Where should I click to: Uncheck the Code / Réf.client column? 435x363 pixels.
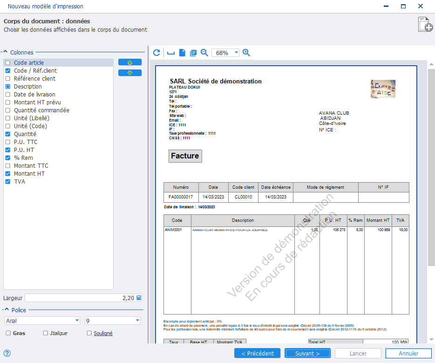(x=8, y=71)
